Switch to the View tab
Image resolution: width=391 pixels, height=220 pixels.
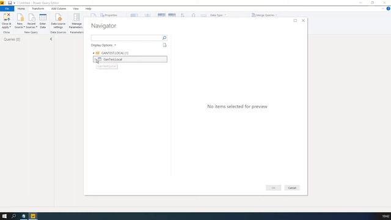76,9
